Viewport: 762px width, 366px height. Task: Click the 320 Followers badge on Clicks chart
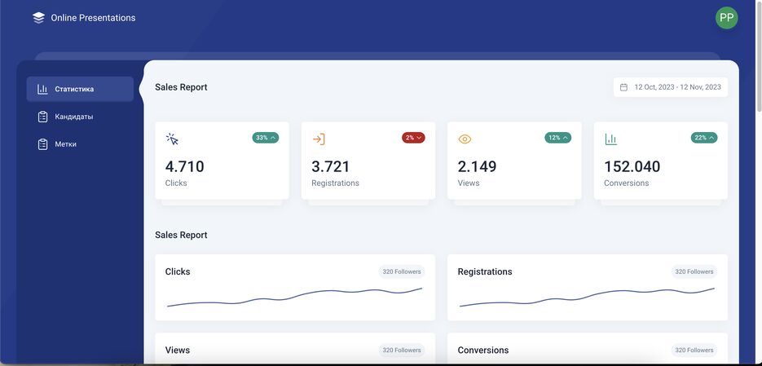(402, 271)
